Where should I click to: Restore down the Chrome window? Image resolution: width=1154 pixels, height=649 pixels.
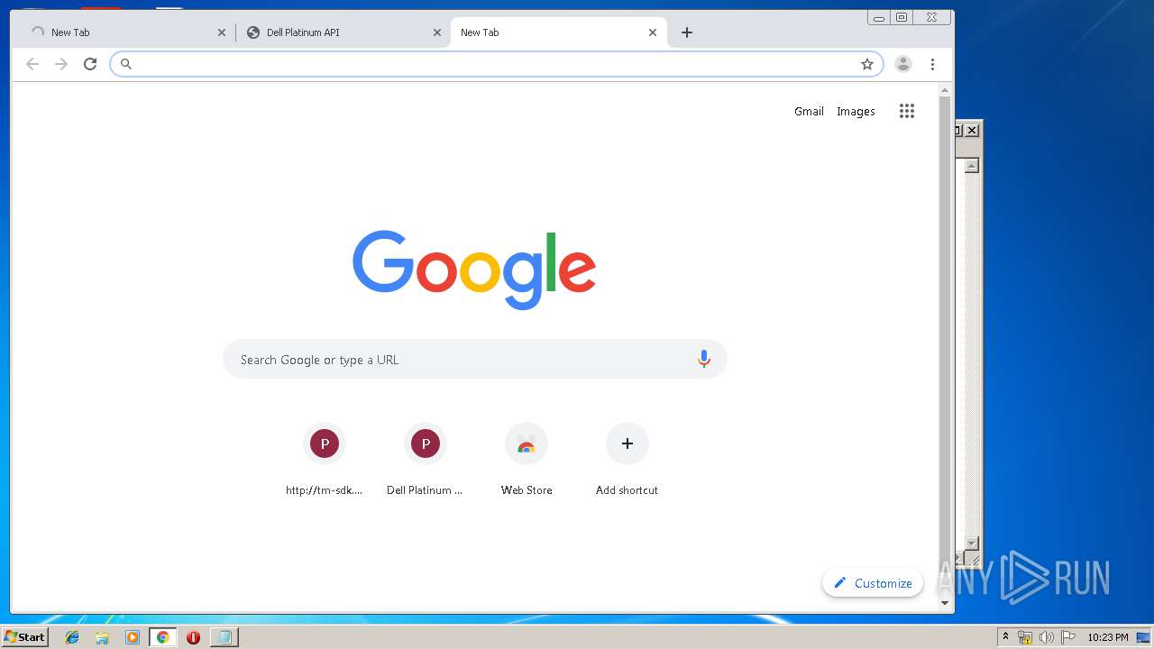(902, 17)
